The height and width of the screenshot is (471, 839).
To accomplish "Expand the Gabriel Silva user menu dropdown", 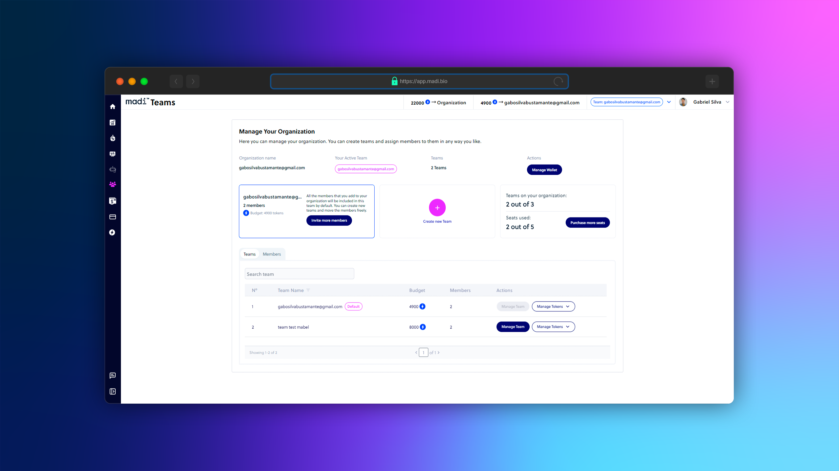I will [727, 102].
